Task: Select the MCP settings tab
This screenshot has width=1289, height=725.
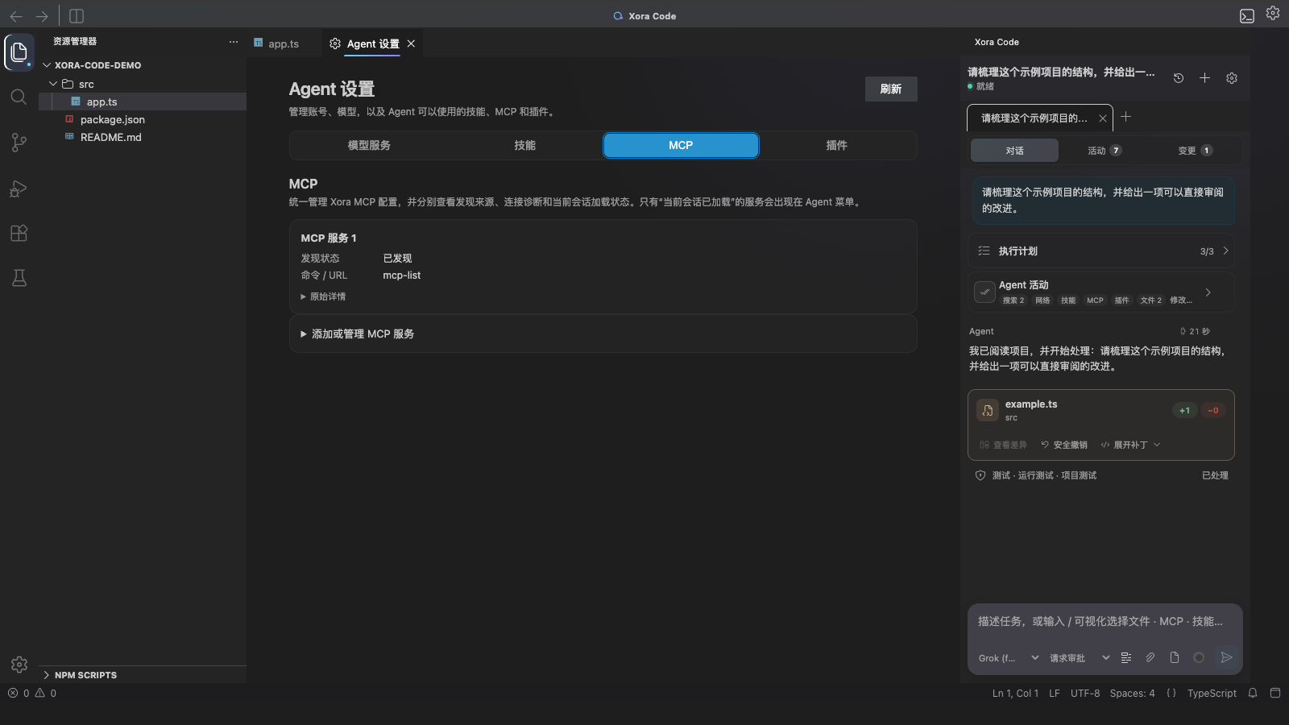Action: pyautogui.click(x=681, y=145)
